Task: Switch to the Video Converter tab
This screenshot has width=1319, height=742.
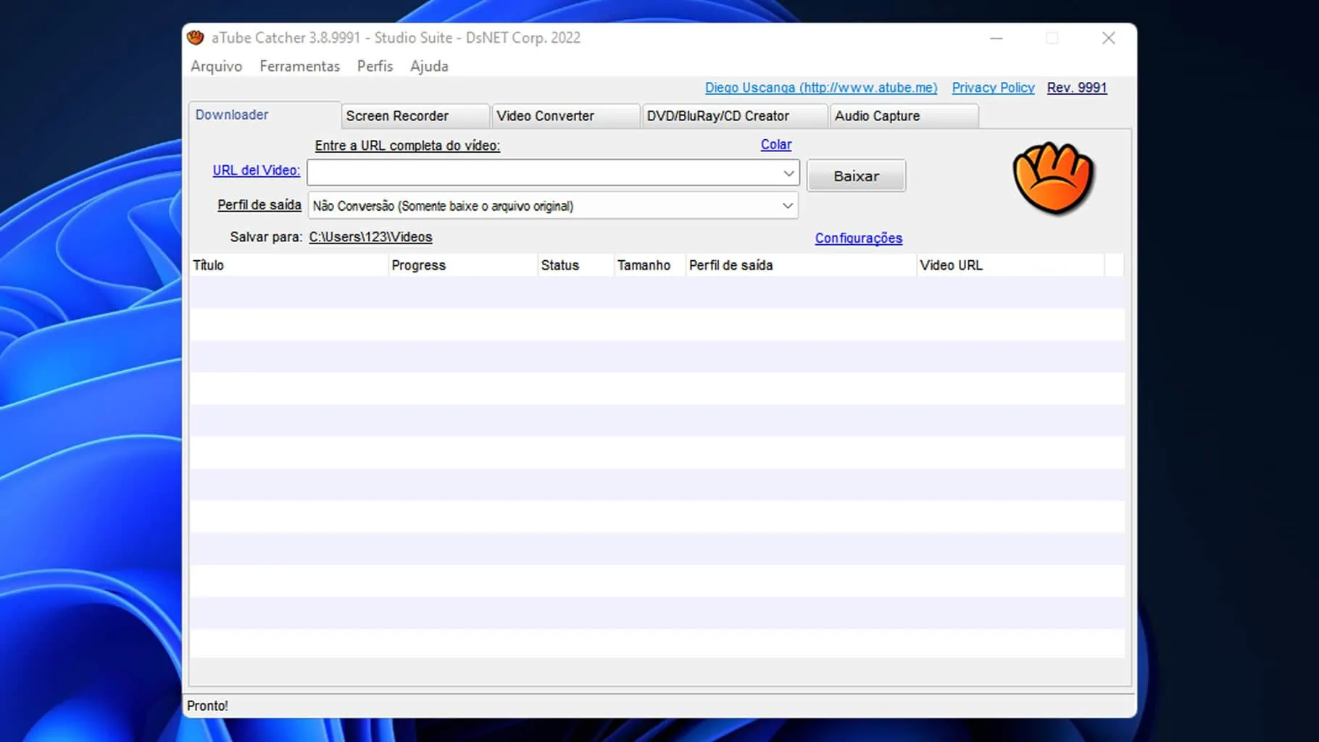Action: 545,116
